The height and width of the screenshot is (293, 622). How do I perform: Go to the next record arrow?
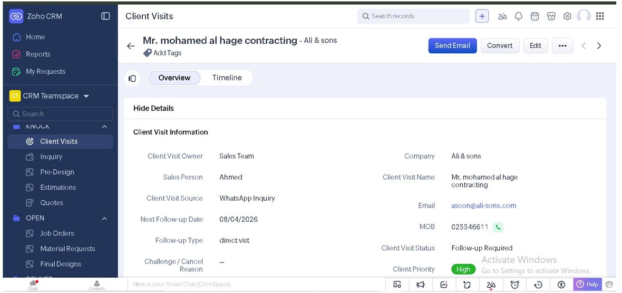(599, 46)
